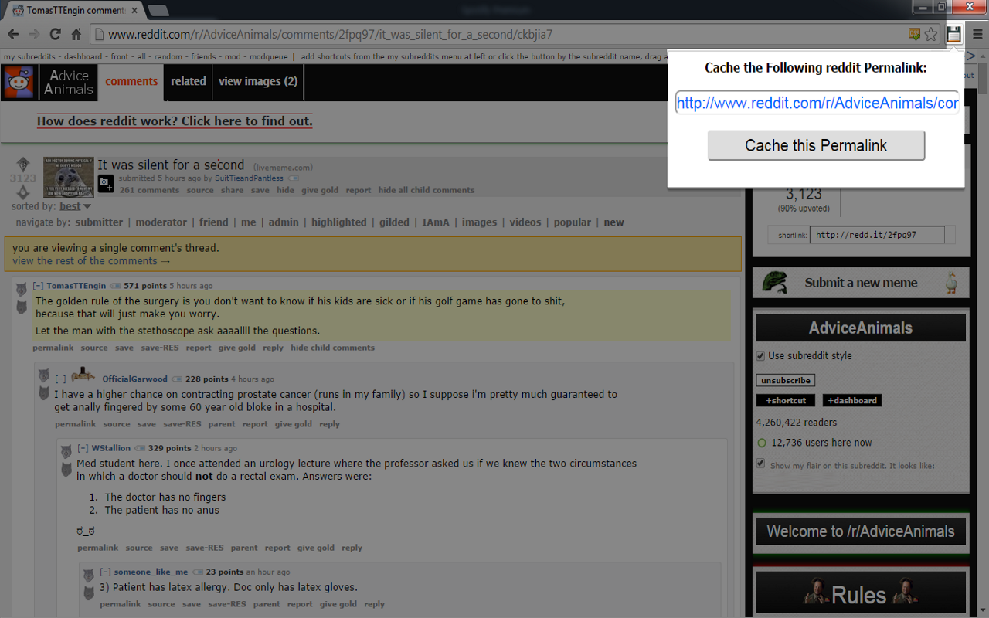989x618 pixels.
Task: Open the 261 comments link
Action: click(x=149, y=190)
